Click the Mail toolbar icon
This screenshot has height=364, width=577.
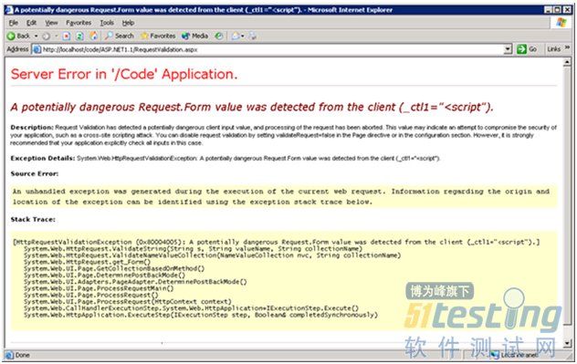tap(236, 36)
